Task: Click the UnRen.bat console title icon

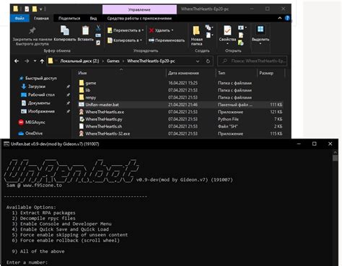Action: point(6,144)
